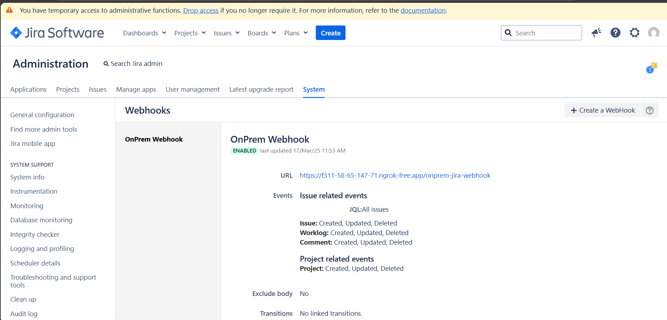
Task: Click the warning triangle in the banner
Action: (x=9, y=10)
